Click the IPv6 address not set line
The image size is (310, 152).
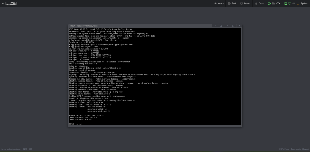(81, 119)
